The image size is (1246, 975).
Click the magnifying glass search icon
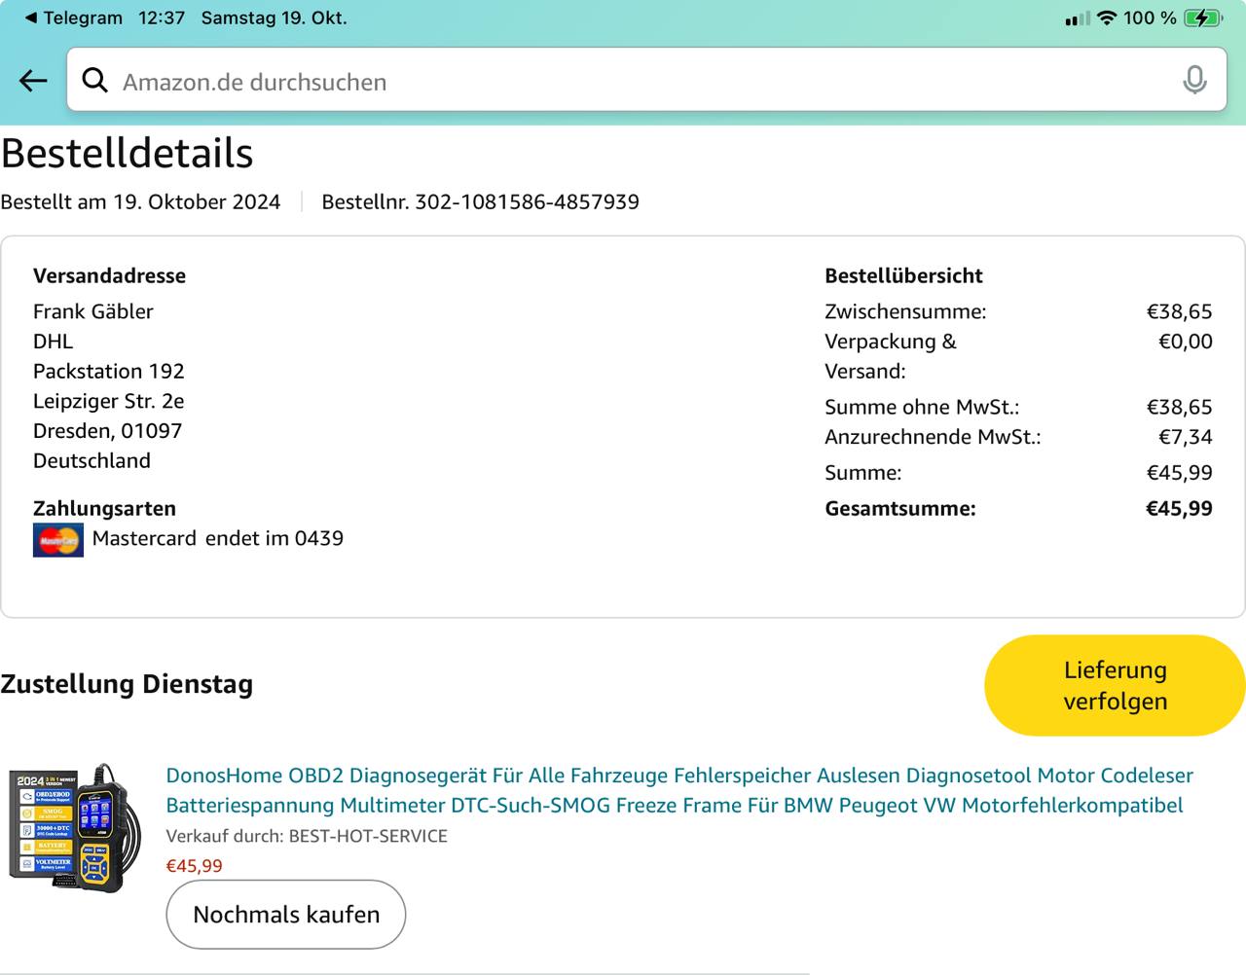pos(94,81)
